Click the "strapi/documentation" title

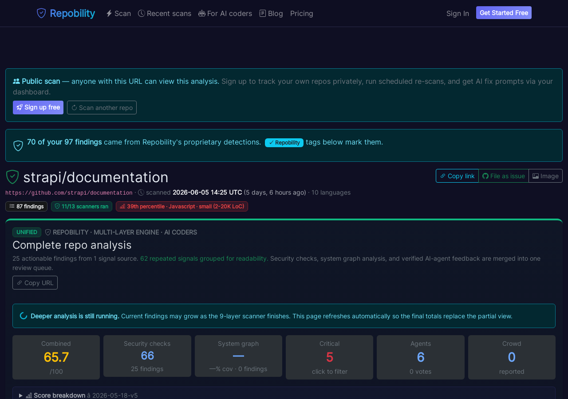(96, 177)
